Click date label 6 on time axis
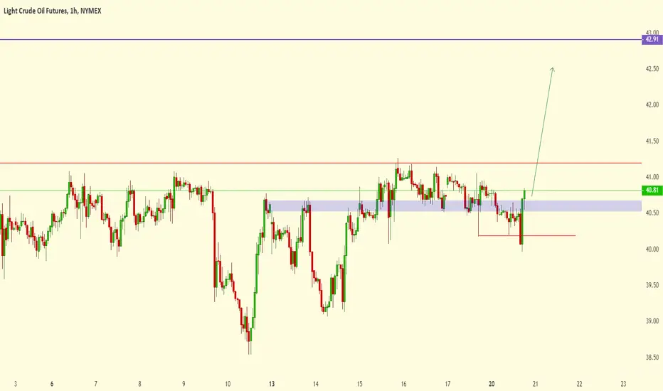Viewport: 663px width, 391px height. 52,384
